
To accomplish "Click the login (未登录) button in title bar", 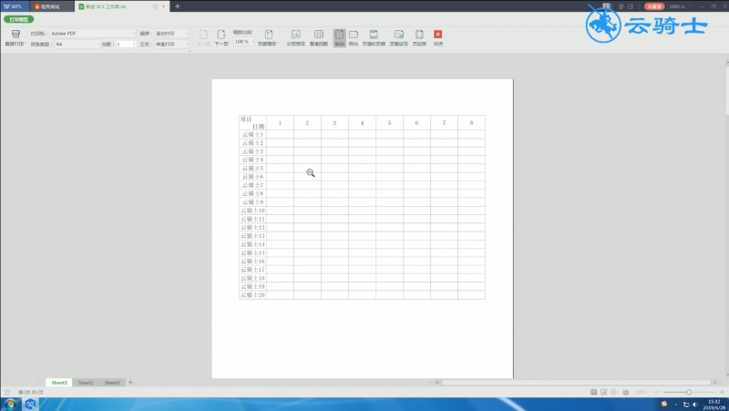I will [654, 6].
